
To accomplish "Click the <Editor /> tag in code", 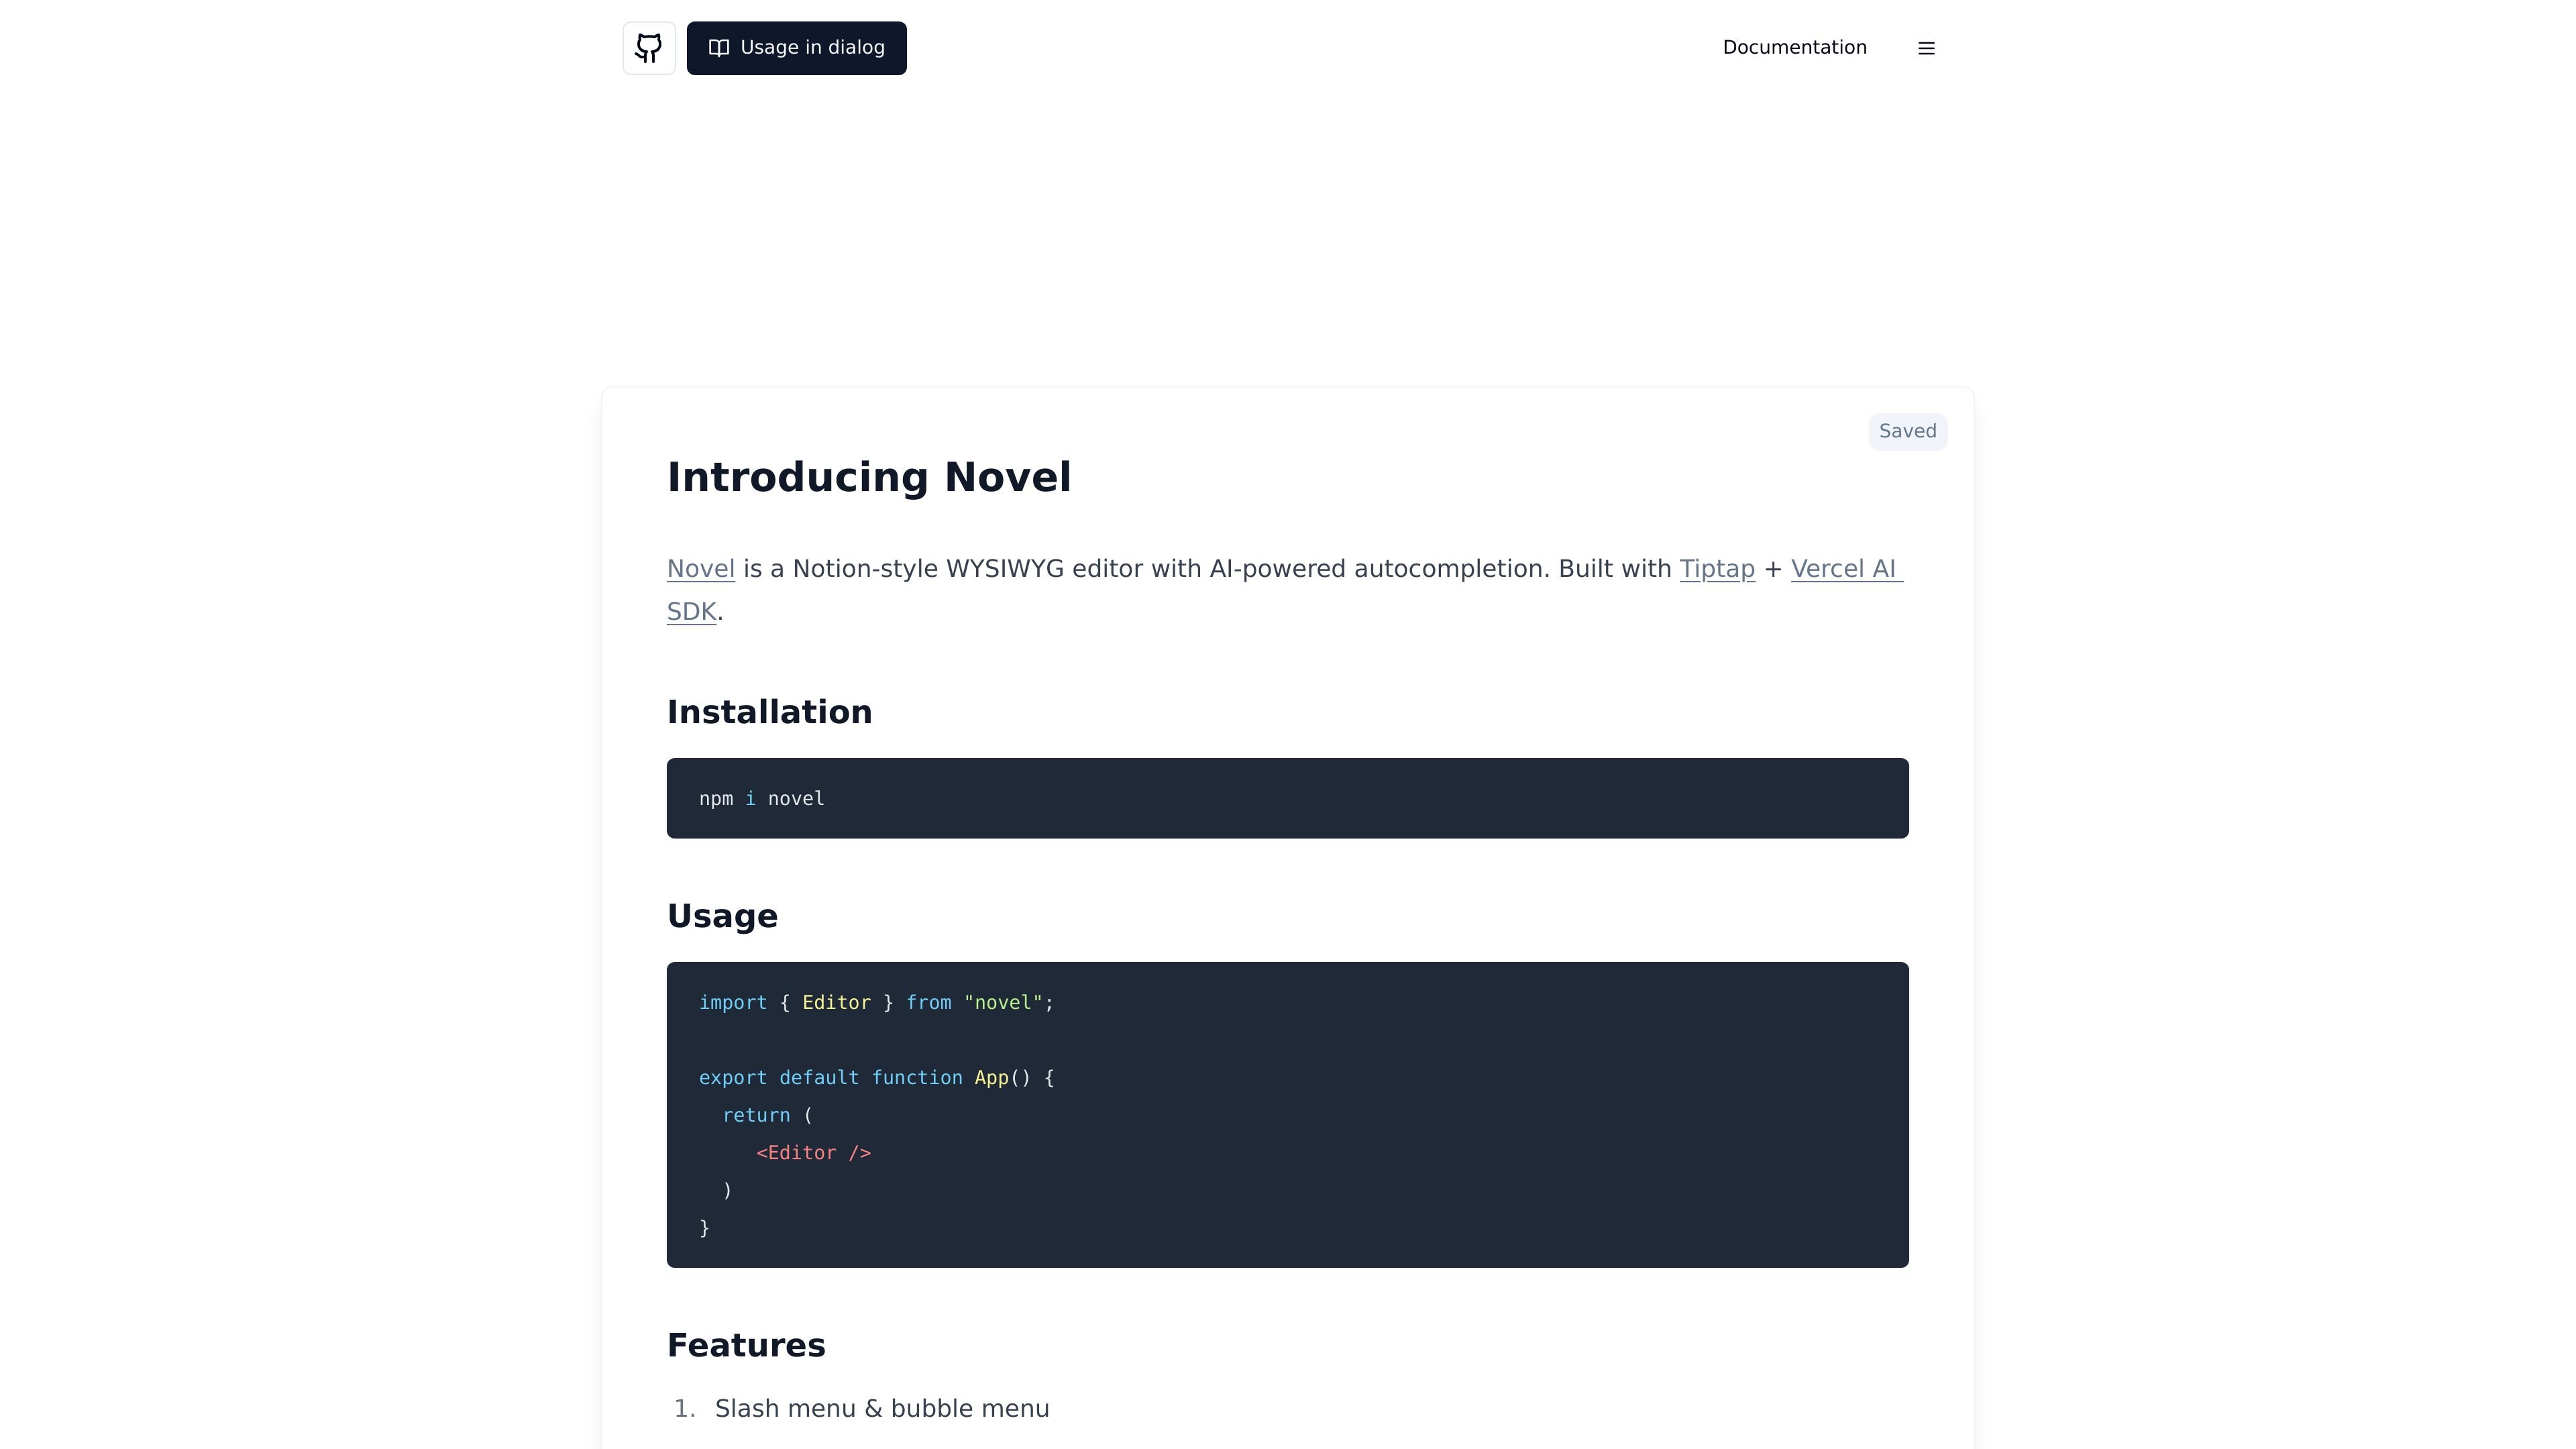I will [x=813, y=1153].
